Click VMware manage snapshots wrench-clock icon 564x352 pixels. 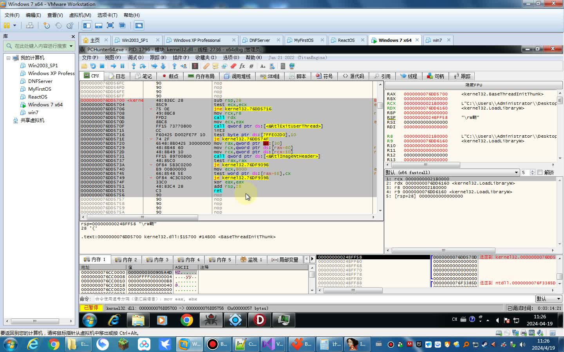70,25
